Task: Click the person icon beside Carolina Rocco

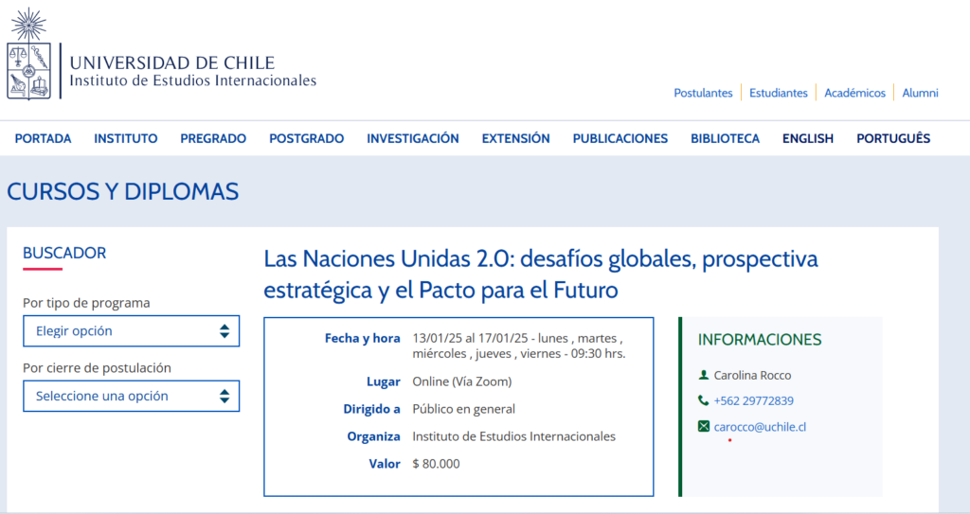Action: pos(704,375)
